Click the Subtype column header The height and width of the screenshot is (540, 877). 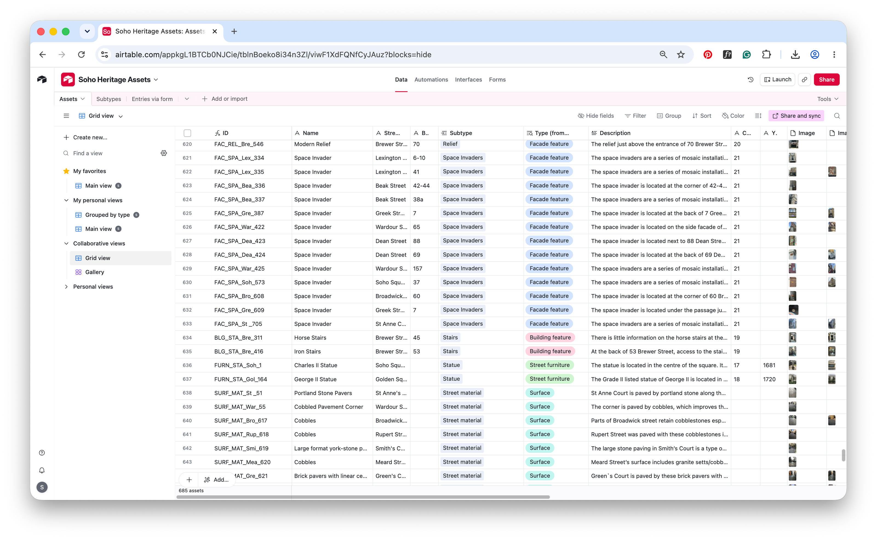pyautogui.click(x=481, y=133)
